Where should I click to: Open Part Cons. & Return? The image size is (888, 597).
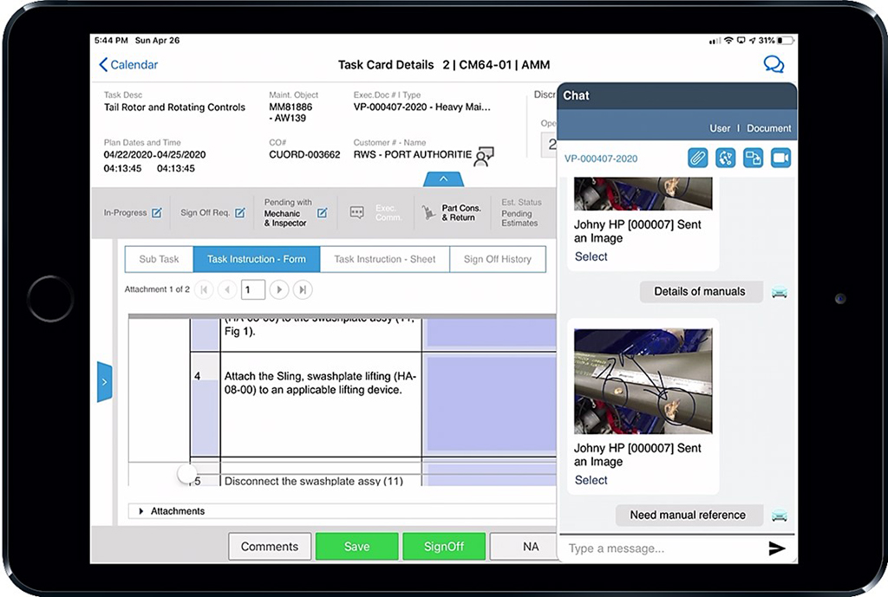pyautogui.click(x=452, y=212)
